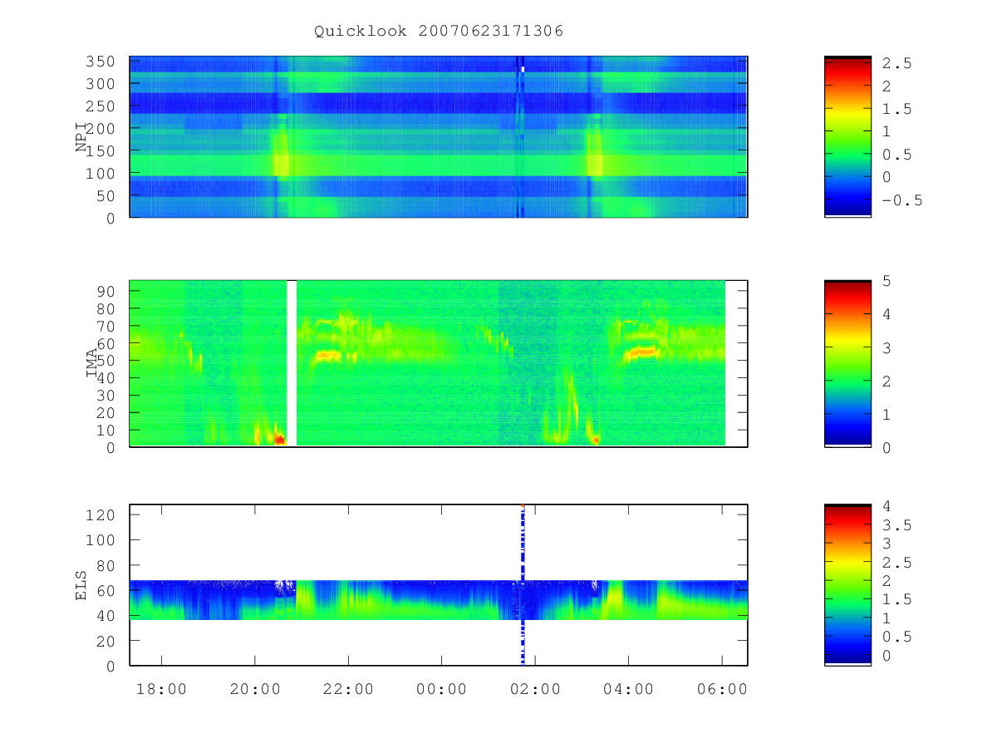997x748 pixels.
Task: Click the 120 tick on ELS axis
Action: 101,514
